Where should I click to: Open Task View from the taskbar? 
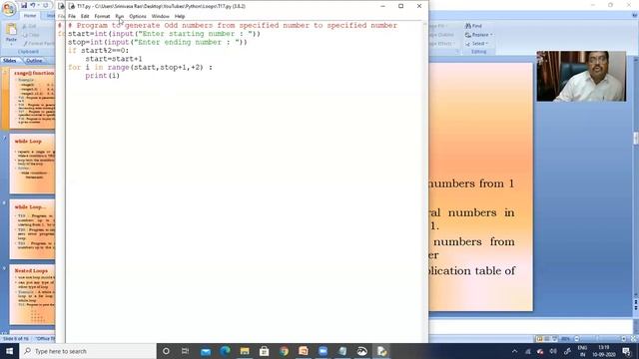tap(185, 351)
